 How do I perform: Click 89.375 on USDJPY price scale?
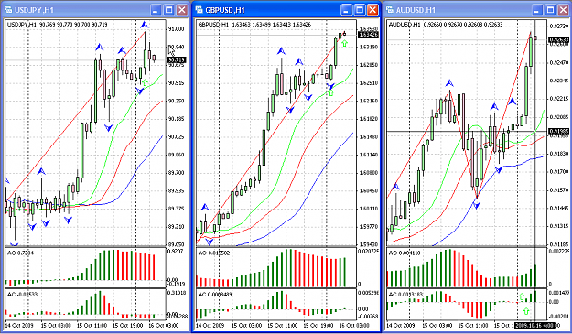click(177, 209)
